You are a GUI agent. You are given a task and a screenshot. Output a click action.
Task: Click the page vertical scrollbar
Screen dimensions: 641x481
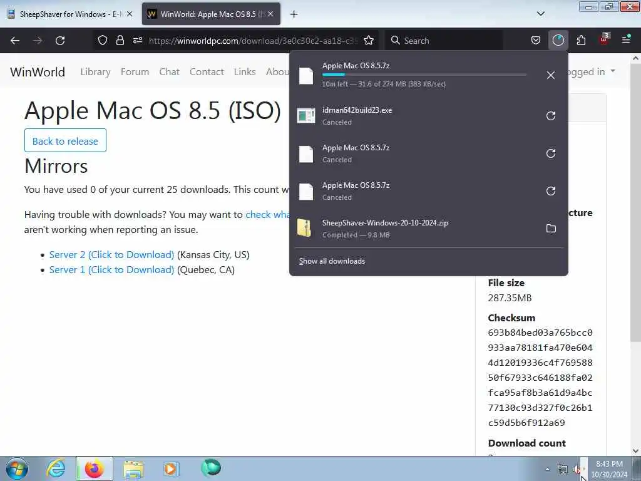635,204
